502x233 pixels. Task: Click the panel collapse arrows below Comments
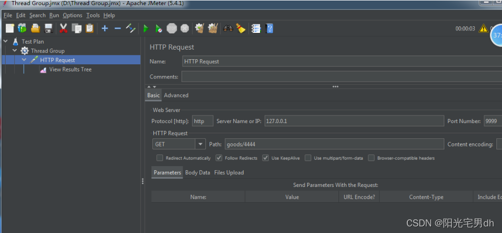152,87
